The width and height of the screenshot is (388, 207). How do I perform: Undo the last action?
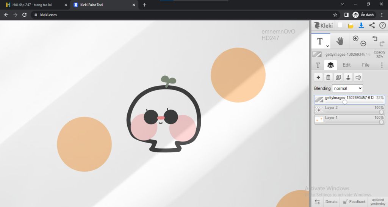click(x=375, y=38)
